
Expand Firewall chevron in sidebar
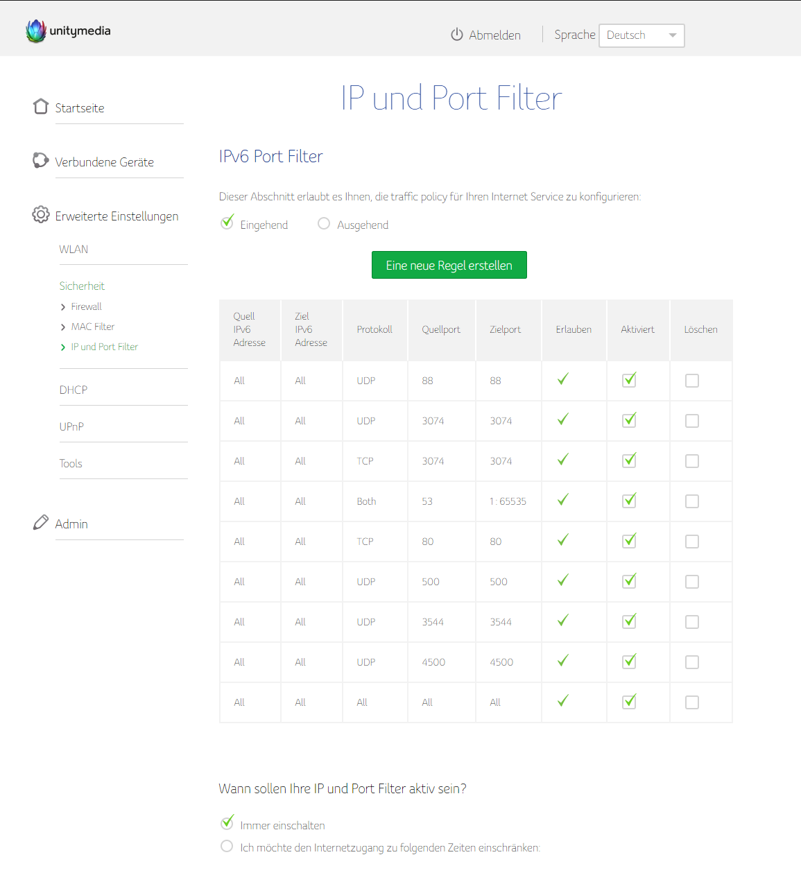click(63, 307)
